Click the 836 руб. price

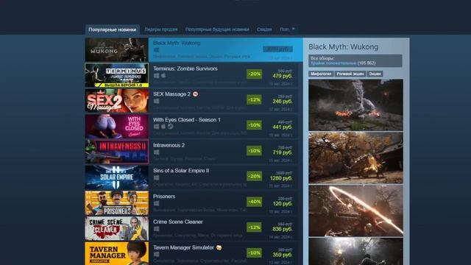tap(283, 229)
